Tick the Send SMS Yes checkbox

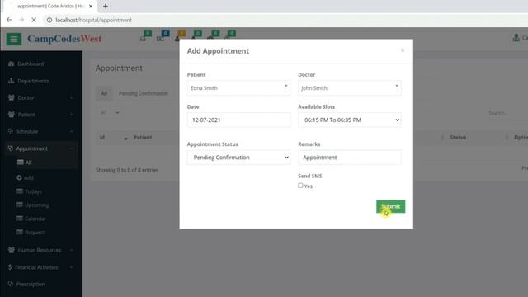pos(300,186)
